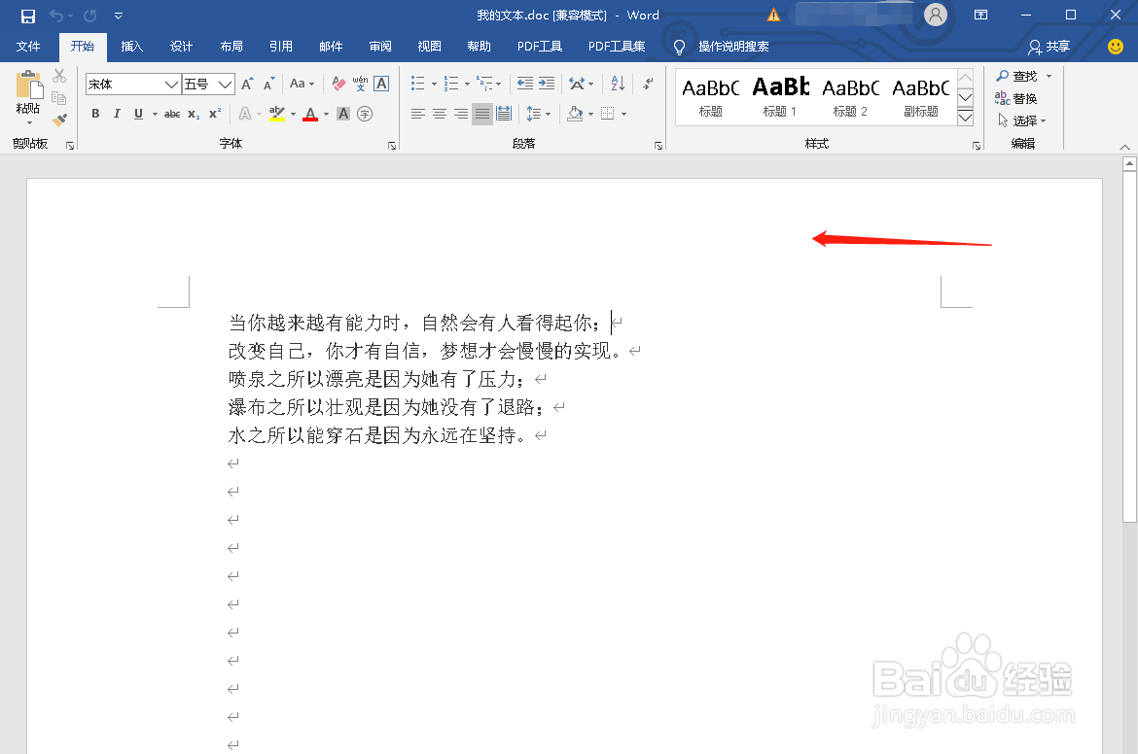Open the font color red swatch
The width and height of the screenshot is (1138, 754).
tap(310, 114)
